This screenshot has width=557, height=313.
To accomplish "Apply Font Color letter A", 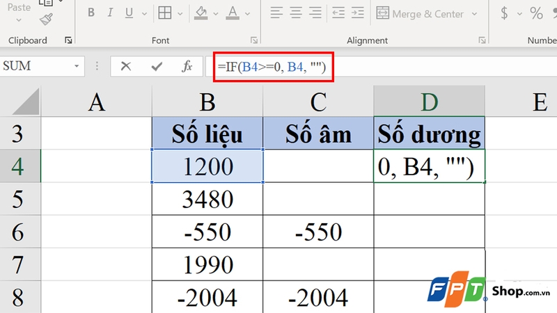I will 233,13.
